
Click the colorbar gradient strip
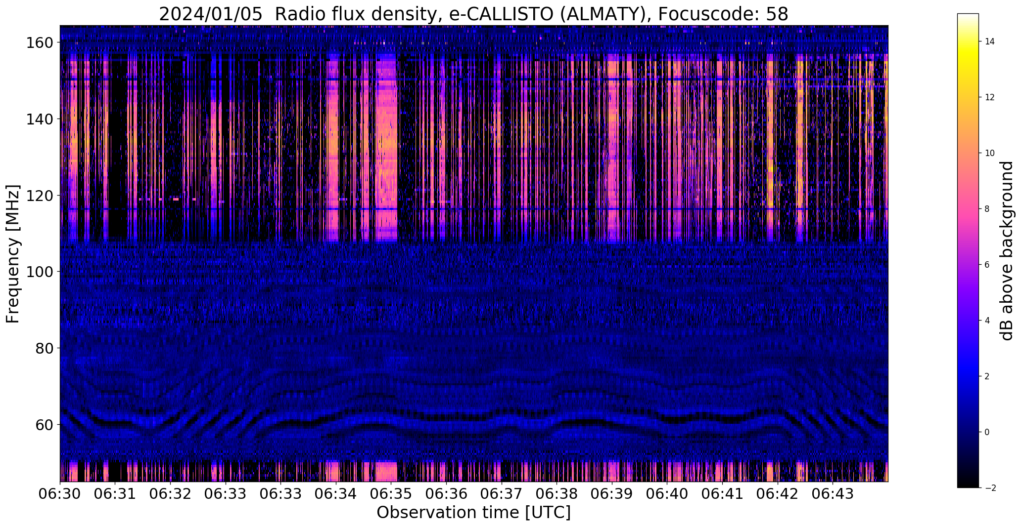click(968, 250)
